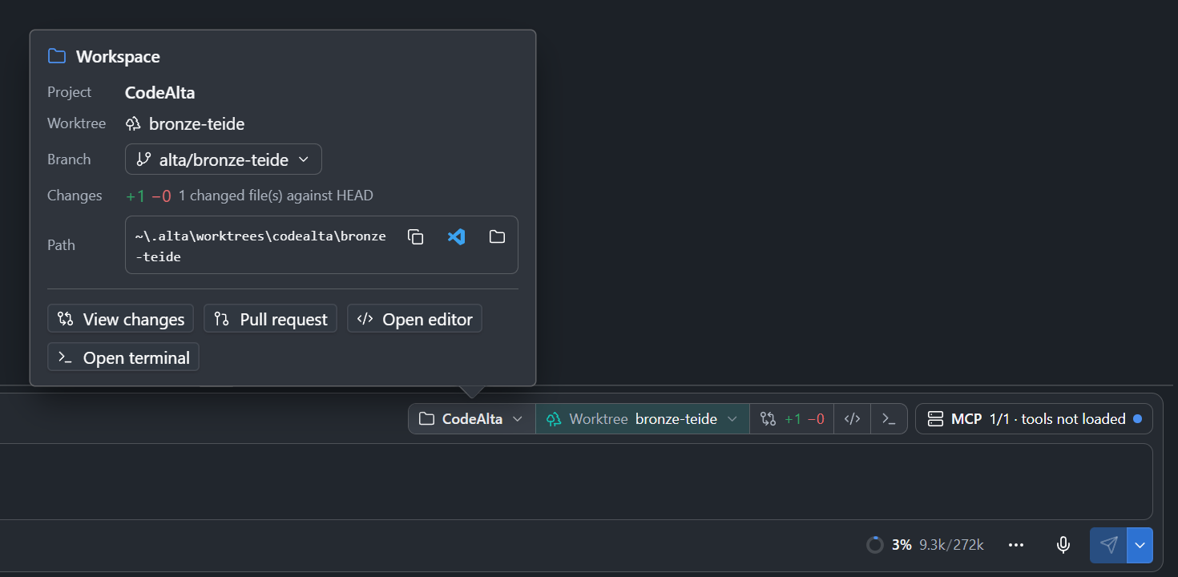The height and width of the screenshot is (577, 1178).
Task: Copy the worktree path to clipboard
Action: pos(415,237)
